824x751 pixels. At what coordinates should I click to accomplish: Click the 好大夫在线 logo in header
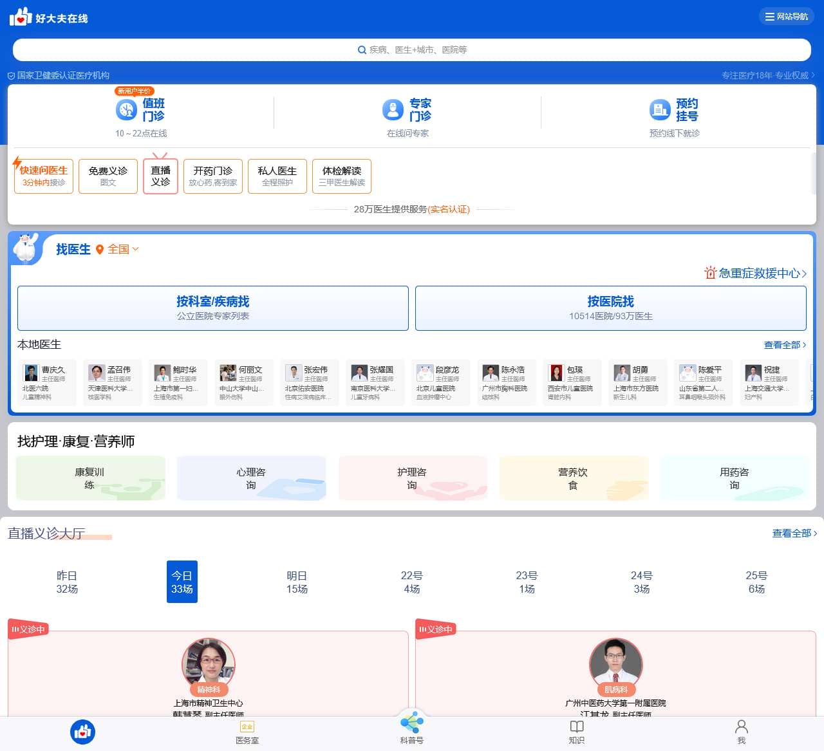click(x=49, y=17)
